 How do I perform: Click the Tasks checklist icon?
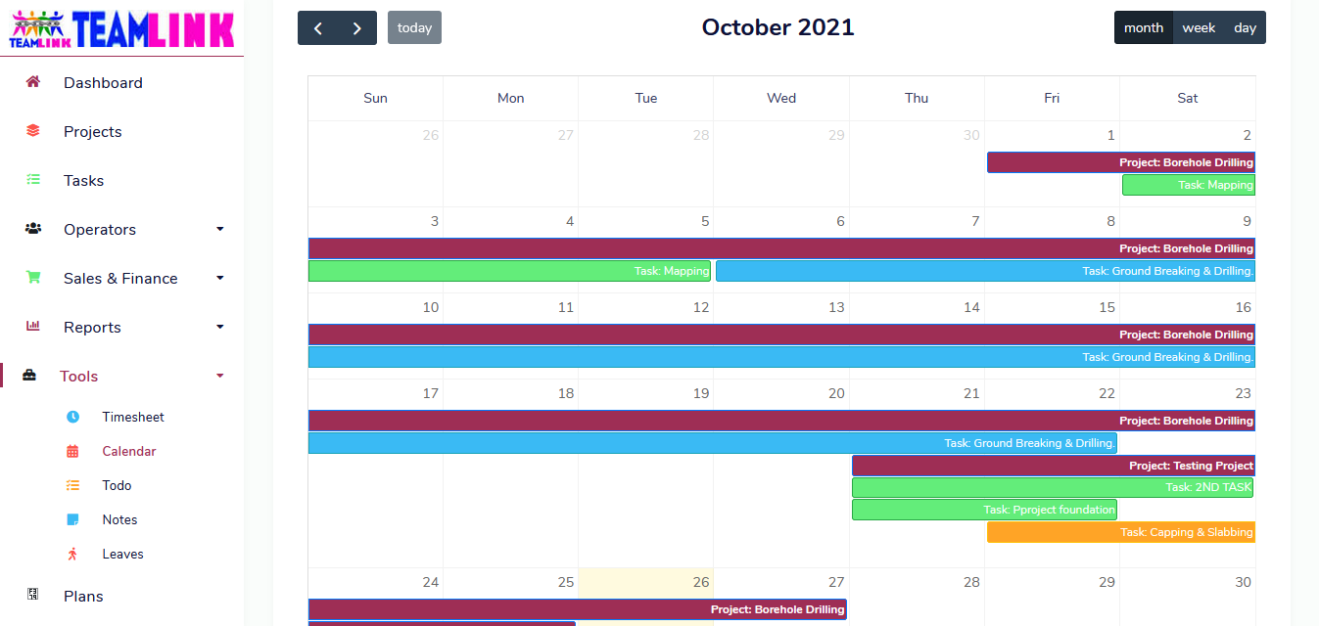tap(33, 180)
